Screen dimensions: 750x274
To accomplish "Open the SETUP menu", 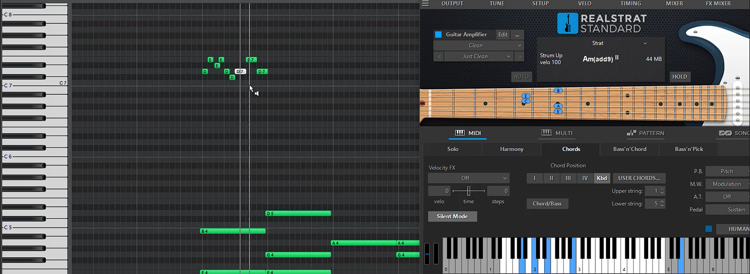I will point(541,3).
